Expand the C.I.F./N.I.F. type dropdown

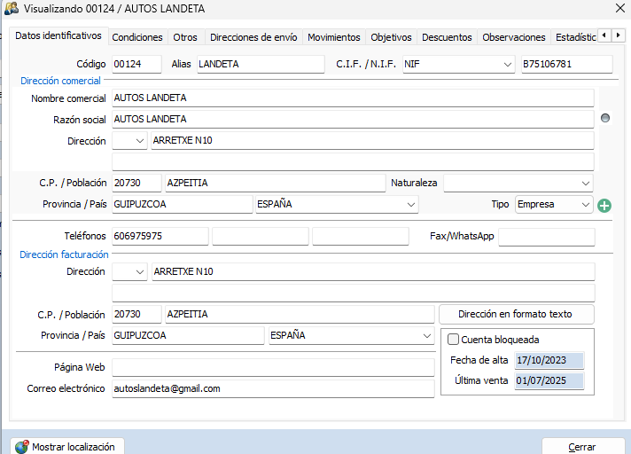[x=507, y=65]
